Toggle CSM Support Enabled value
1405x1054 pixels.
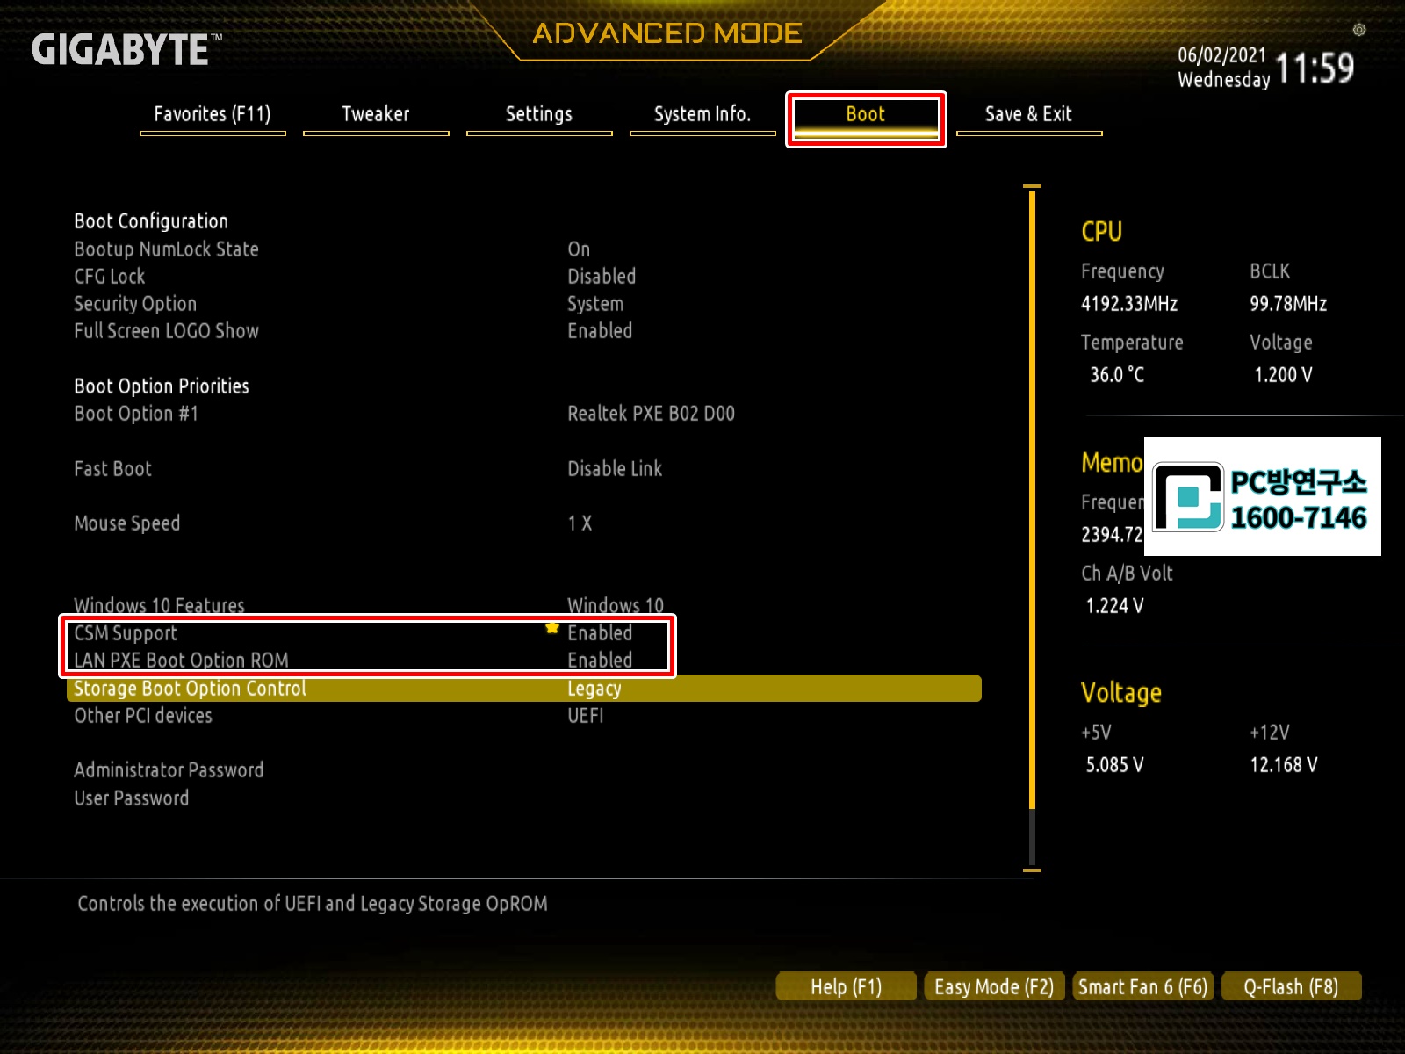(600, 633)
